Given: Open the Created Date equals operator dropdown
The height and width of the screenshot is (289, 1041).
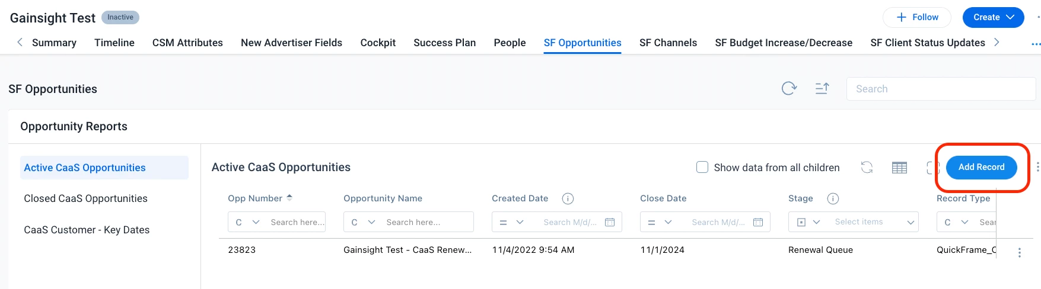Looking at the screenshot, I should 511,222.
